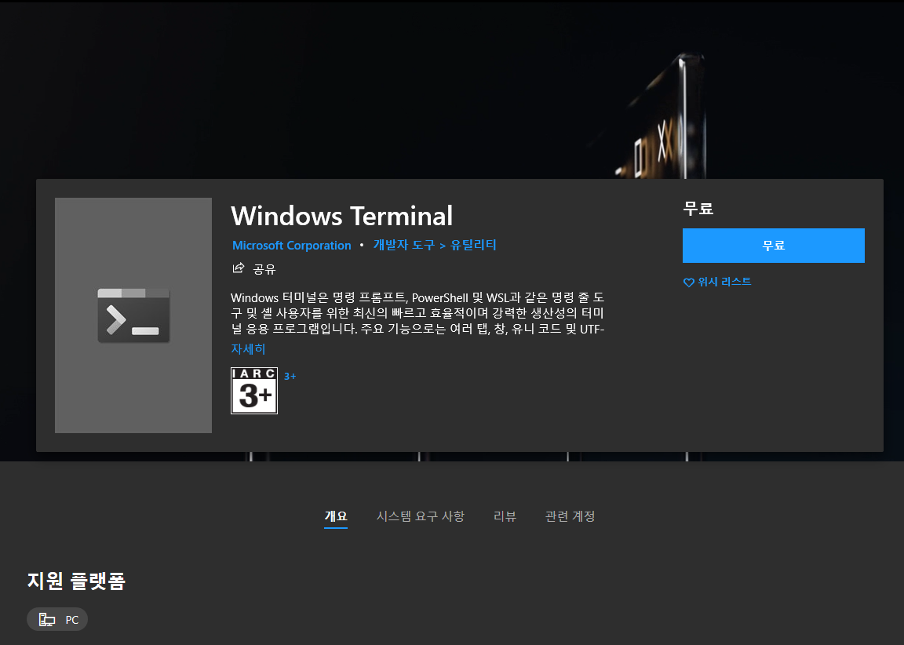Image resolution: width=904 pixels, height=645 pixels.
Task: Click the Windows Terminal app icon
Action: point(133,315)
